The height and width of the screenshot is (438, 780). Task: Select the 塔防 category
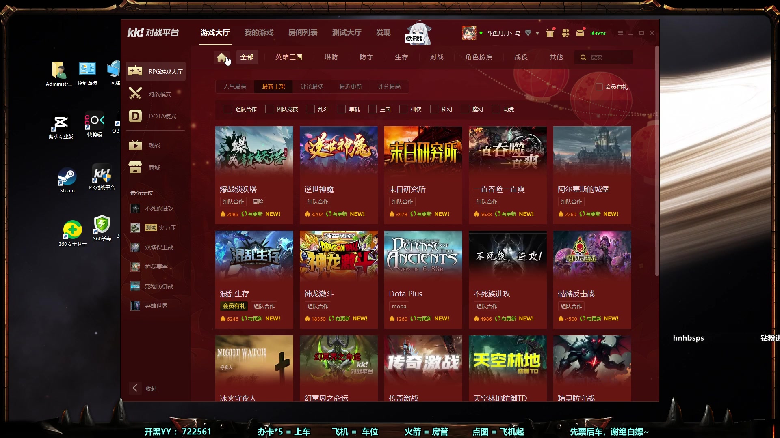(x=331, y=57)
